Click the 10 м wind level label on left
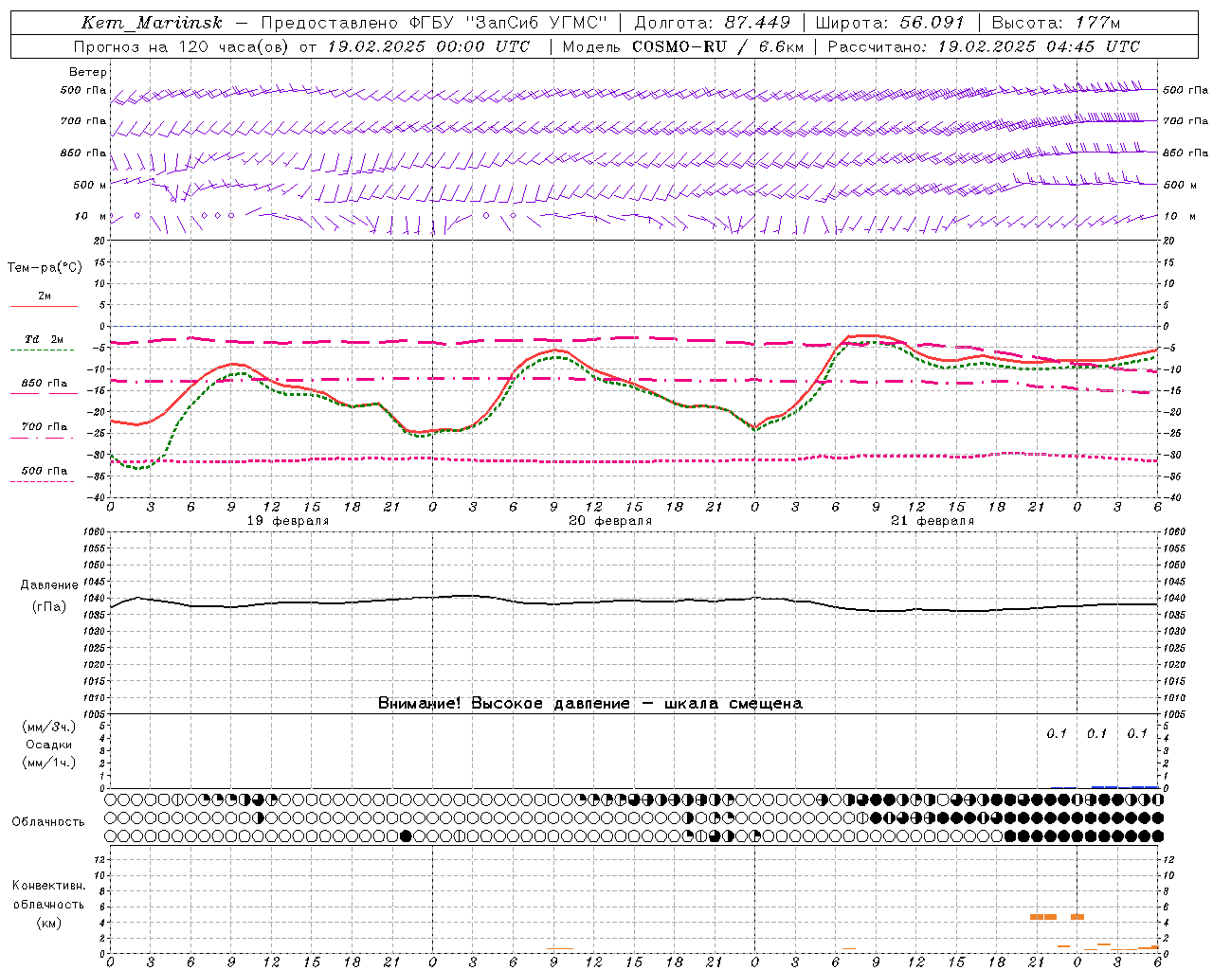This screenshot has width=1213, height=970. 90,216
